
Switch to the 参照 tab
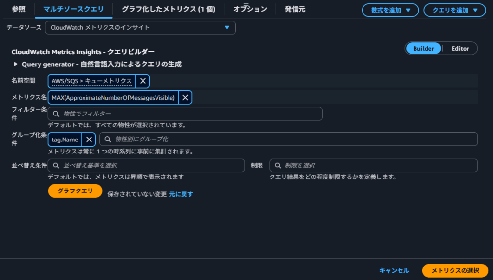pyautogui.click(x=18, y=9)
